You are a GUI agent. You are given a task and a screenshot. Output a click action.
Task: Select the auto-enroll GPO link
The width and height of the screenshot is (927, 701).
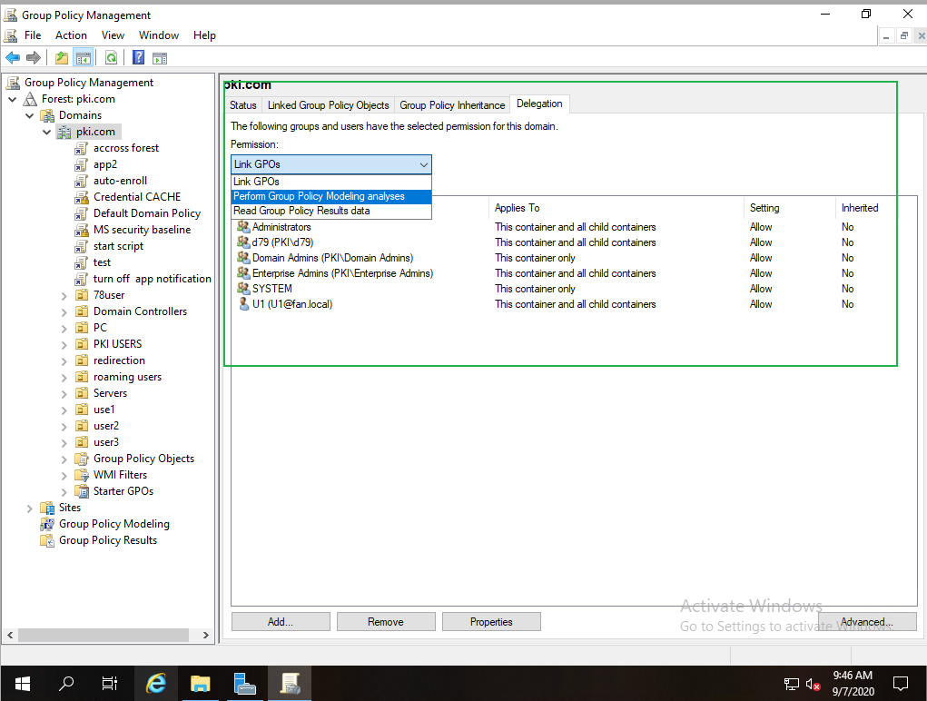(120, 181)
